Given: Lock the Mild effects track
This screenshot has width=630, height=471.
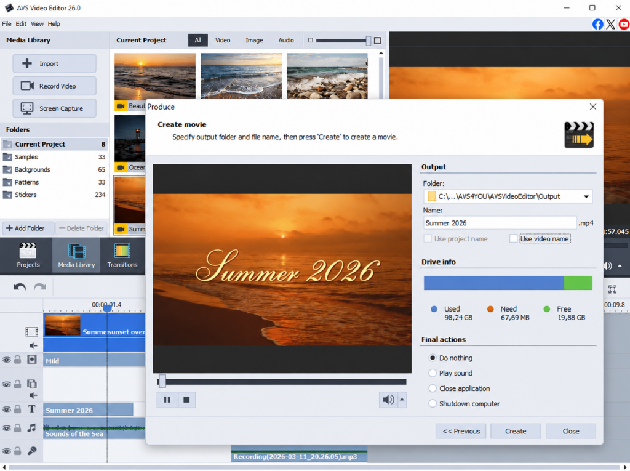Looking at the screenshot, I should [x=17, y=360].
